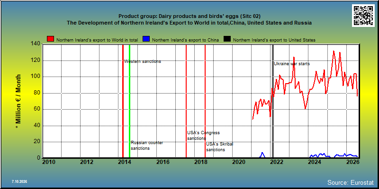Click the x-axis year label 2010
The height and width of the screenshot is (189, 379).
coord(49,162)
